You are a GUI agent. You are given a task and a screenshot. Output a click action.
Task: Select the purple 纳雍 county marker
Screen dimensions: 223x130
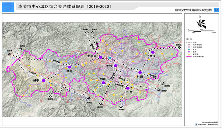tap(103, 83)
